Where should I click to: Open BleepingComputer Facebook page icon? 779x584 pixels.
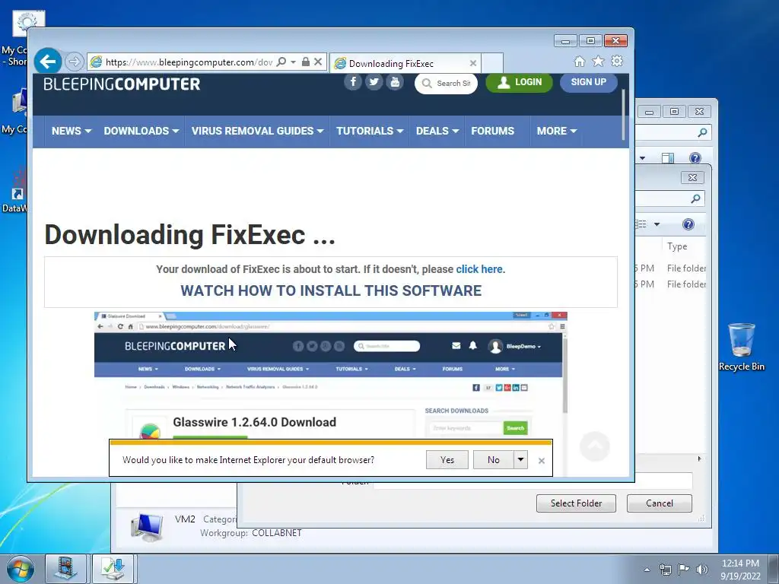[x=353, y=82]
